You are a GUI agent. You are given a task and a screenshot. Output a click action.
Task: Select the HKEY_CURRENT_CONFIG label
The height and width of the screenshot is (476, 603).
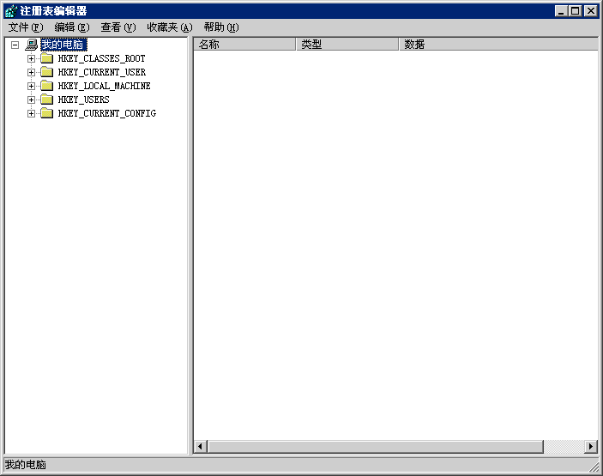pos(107,113)
